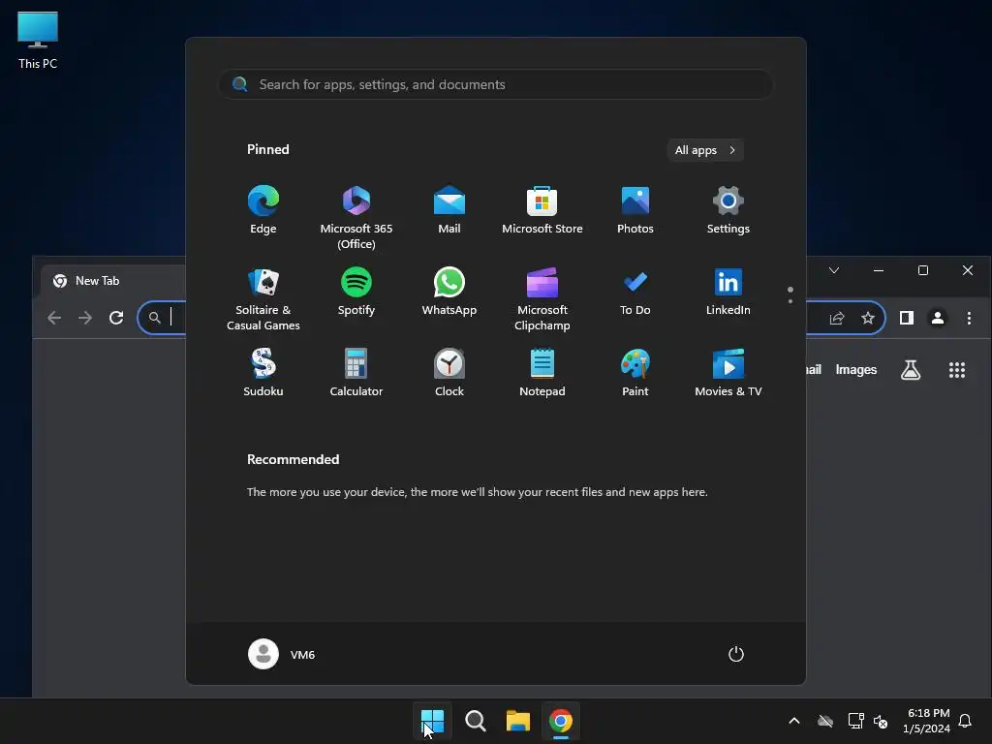This screenshot has width=992, height=744.
Task: Open Search Labs flask icon
Action: click(911, 369)
